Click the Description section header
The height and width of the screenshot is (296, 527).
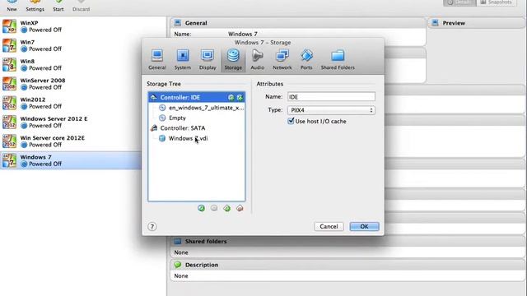[x=348, y=265]
